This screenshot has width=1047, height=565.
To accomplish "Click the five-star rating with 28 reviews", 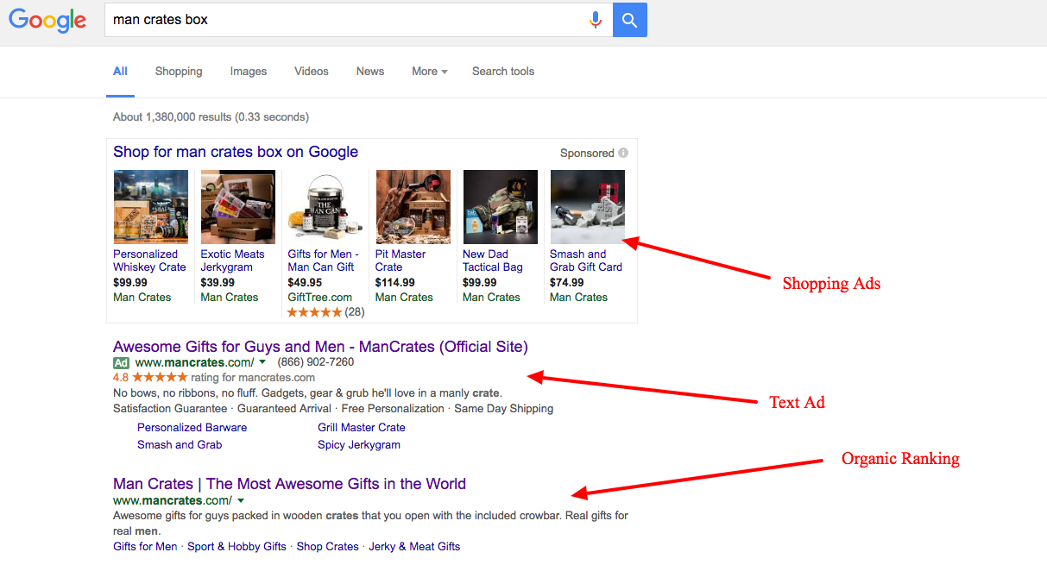I will click(326, 312).
